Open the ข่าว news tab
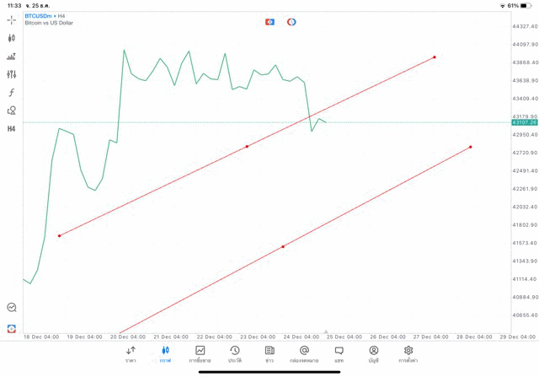The width and height of the screenshot is (539, 377). [x=269, y=353]
